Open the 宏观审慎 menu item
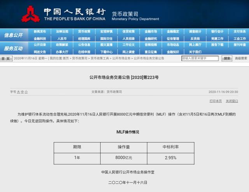 [106, 32]
